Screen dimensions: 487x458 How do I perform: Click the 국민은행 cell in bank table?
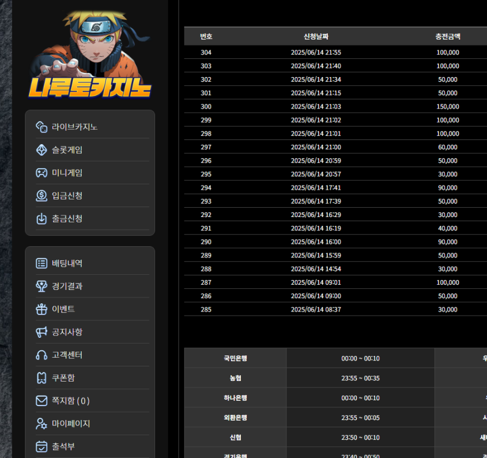click(x=235, y=358)
